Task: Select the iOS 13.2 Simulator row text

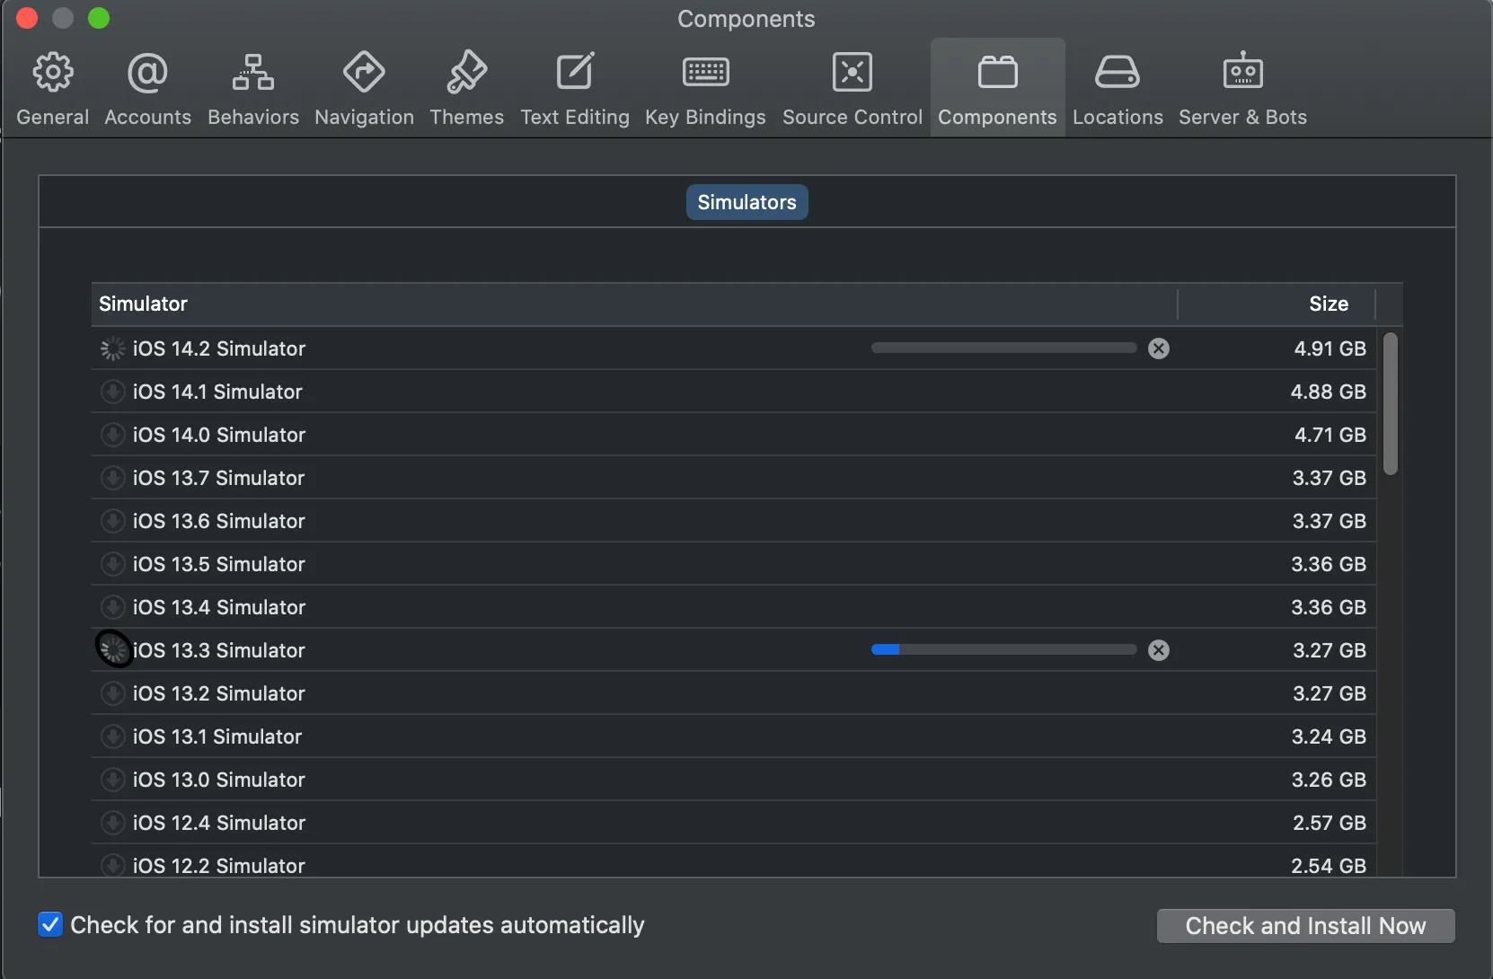Action: point(219,693)
